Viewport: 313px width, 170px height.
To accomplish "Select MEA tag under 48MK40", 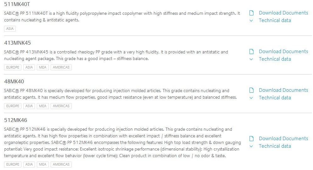I will click(x=42, y=106).
